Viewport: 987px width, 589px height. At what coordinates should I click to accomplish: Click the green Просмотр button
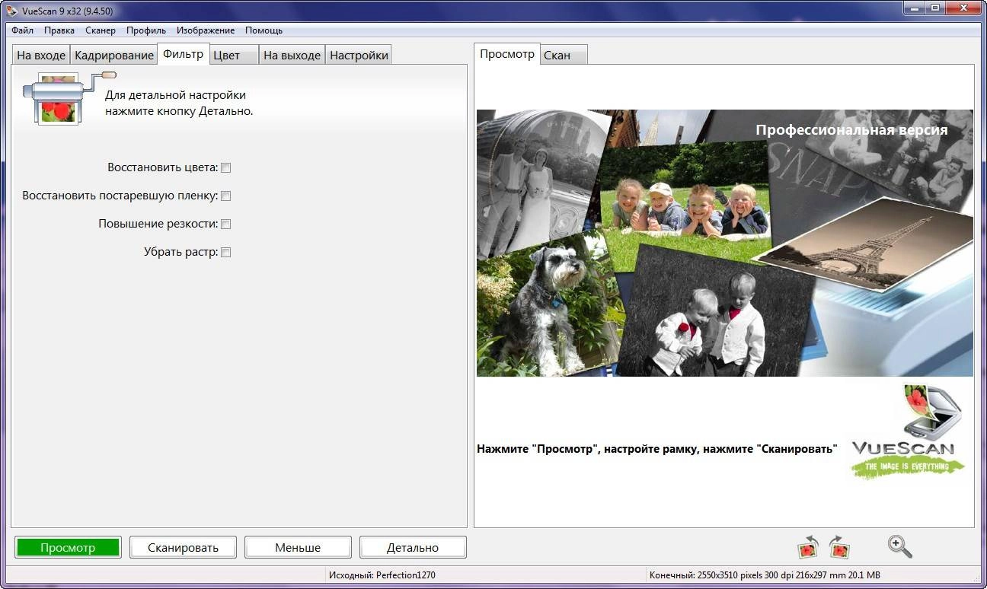[68, 547]
